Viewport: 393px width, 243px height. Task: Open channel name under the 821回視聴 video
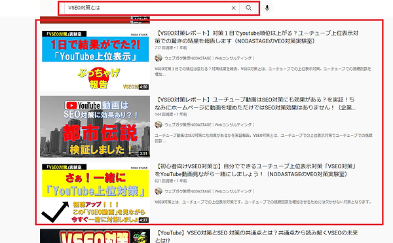click(x=210, y=191)
